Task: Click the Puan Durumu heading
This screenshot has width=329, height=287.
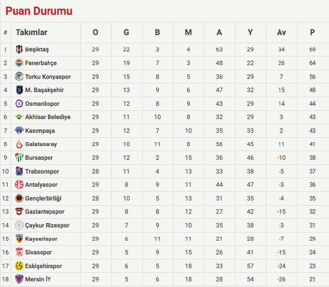Action: point(39,11)
